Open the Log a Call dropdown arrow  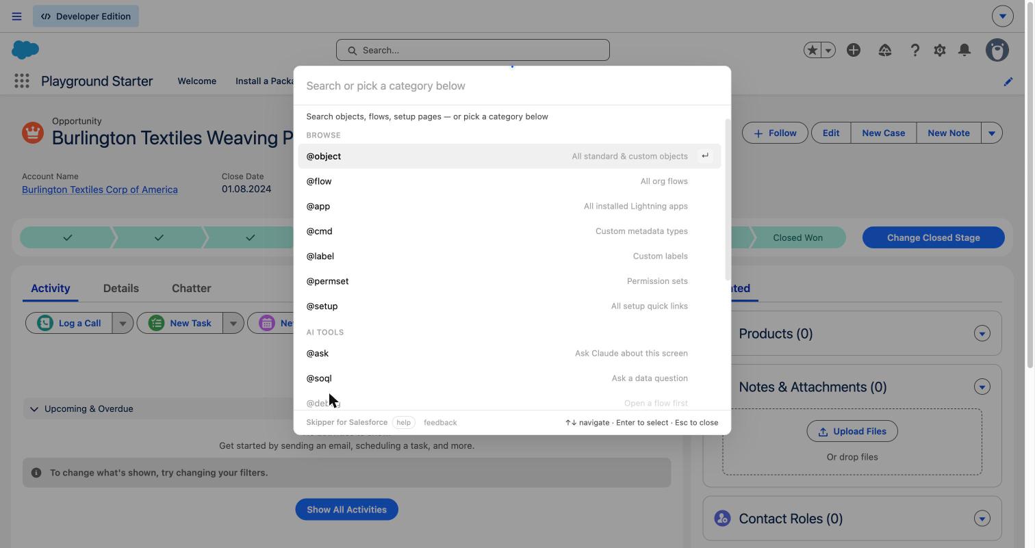123,323
